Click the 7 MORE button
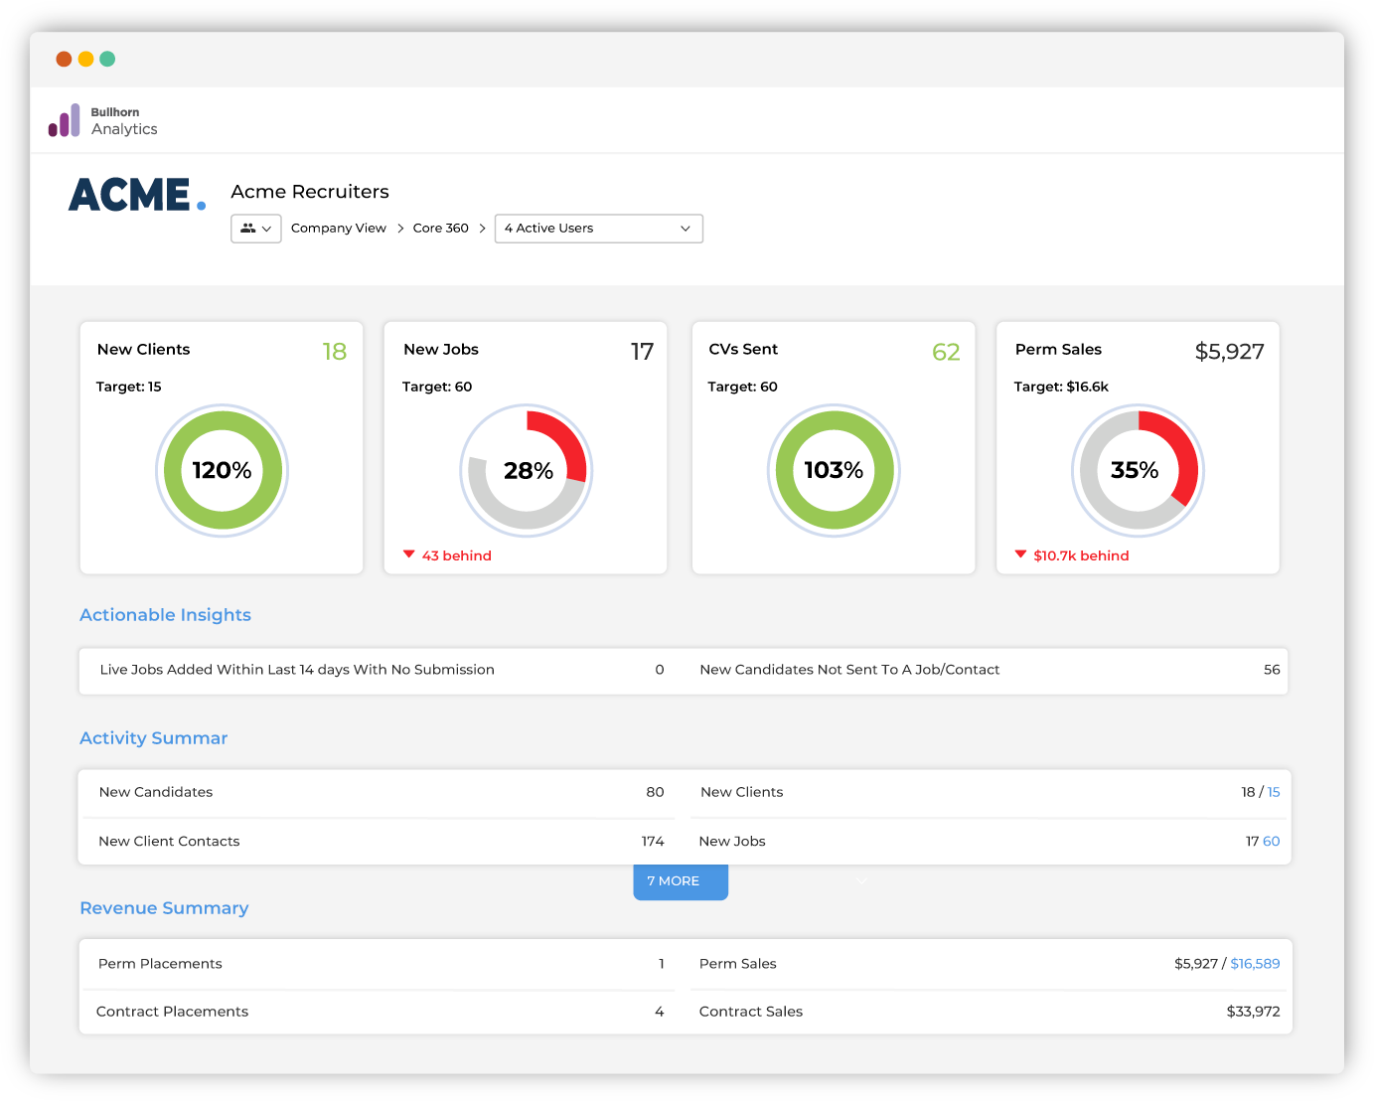Viewport: 1374px width, 1106px height. 681,881
